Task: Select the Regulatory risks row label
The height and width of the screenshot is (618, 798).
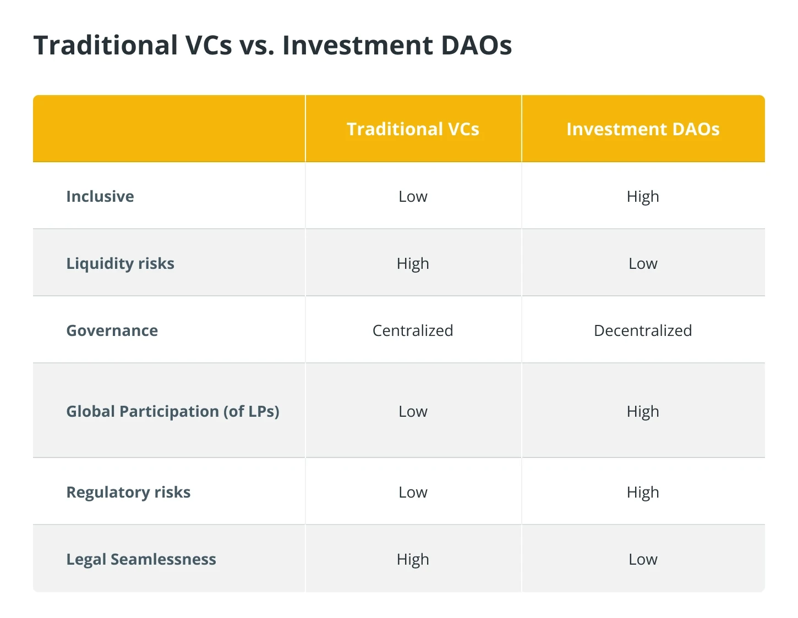Action: [x=128, y=493]
